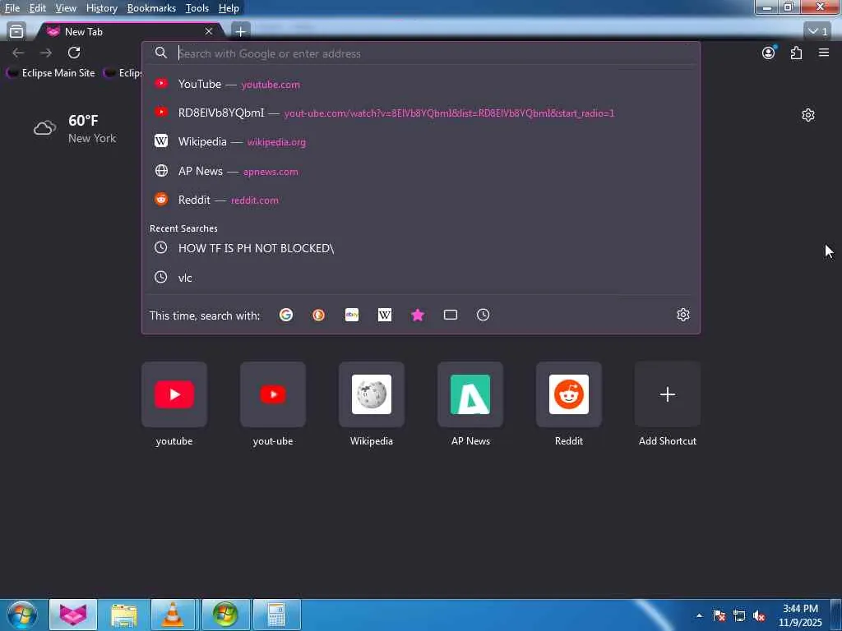Open File Explorer from taskbar
The height and width of the screenshot is (631, 842).
[x=123, y=615]
